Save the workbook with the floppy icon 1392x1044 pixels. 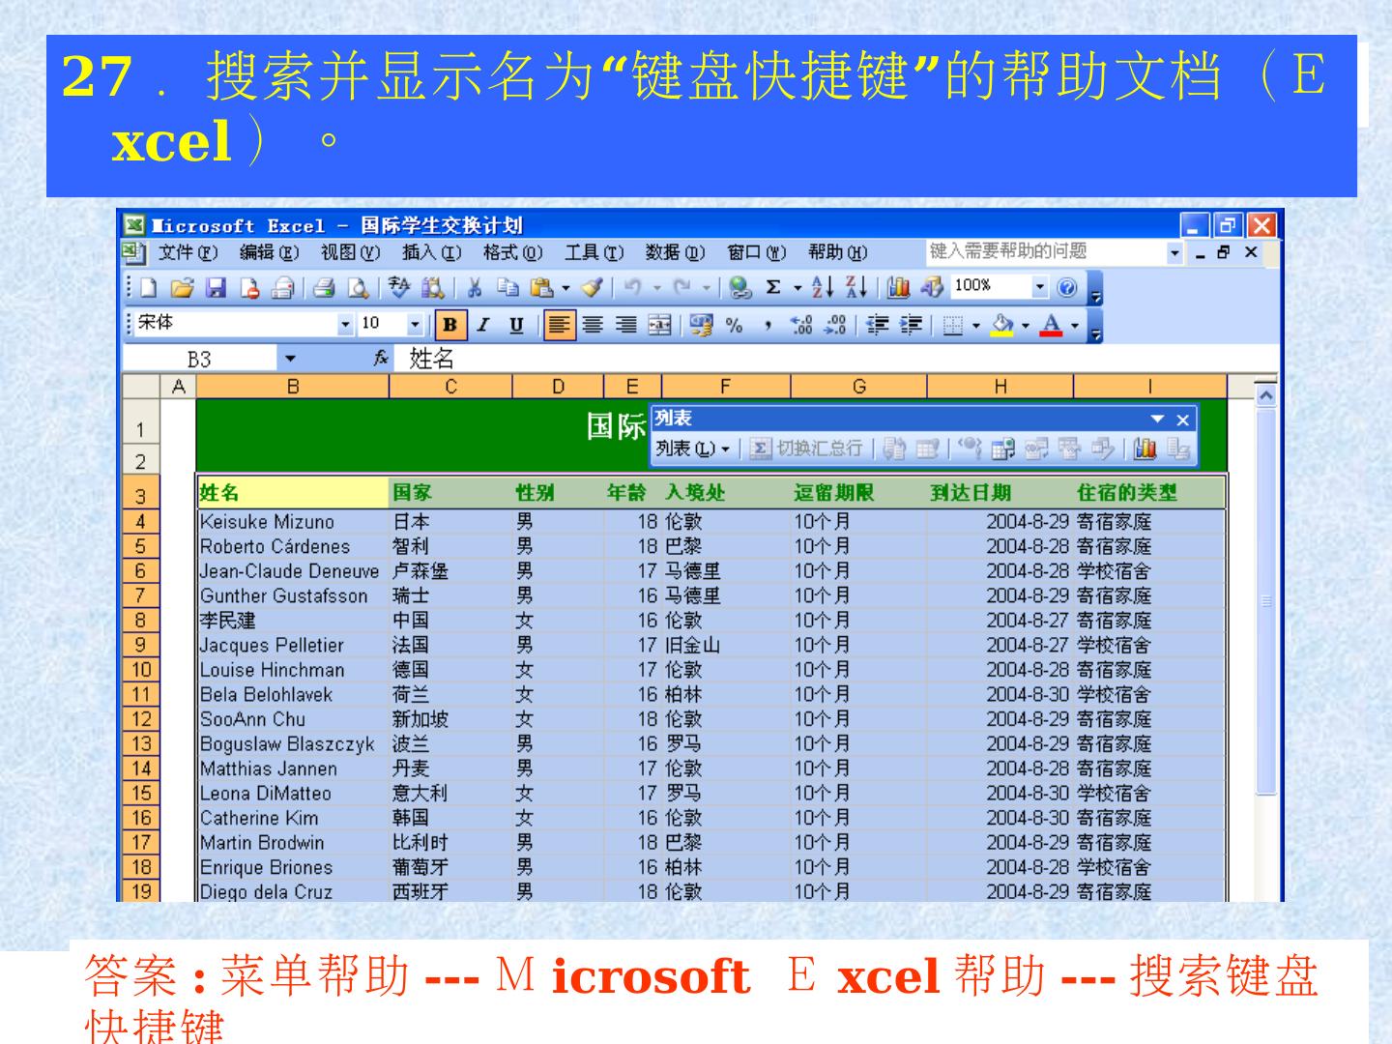coord(217,287)
